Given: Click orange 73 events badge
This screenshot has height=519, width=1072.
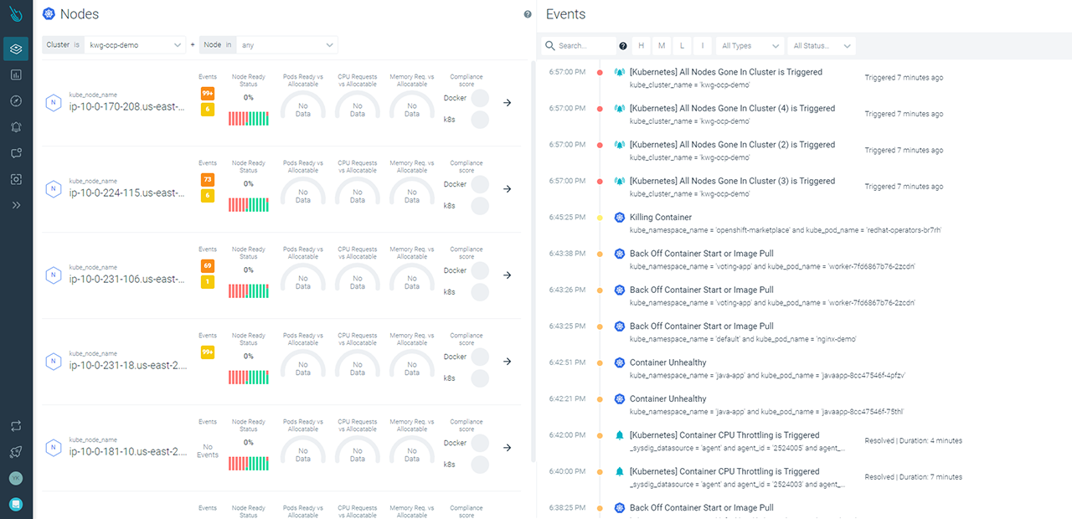Looking at the screenshot, I should [208, 180].
